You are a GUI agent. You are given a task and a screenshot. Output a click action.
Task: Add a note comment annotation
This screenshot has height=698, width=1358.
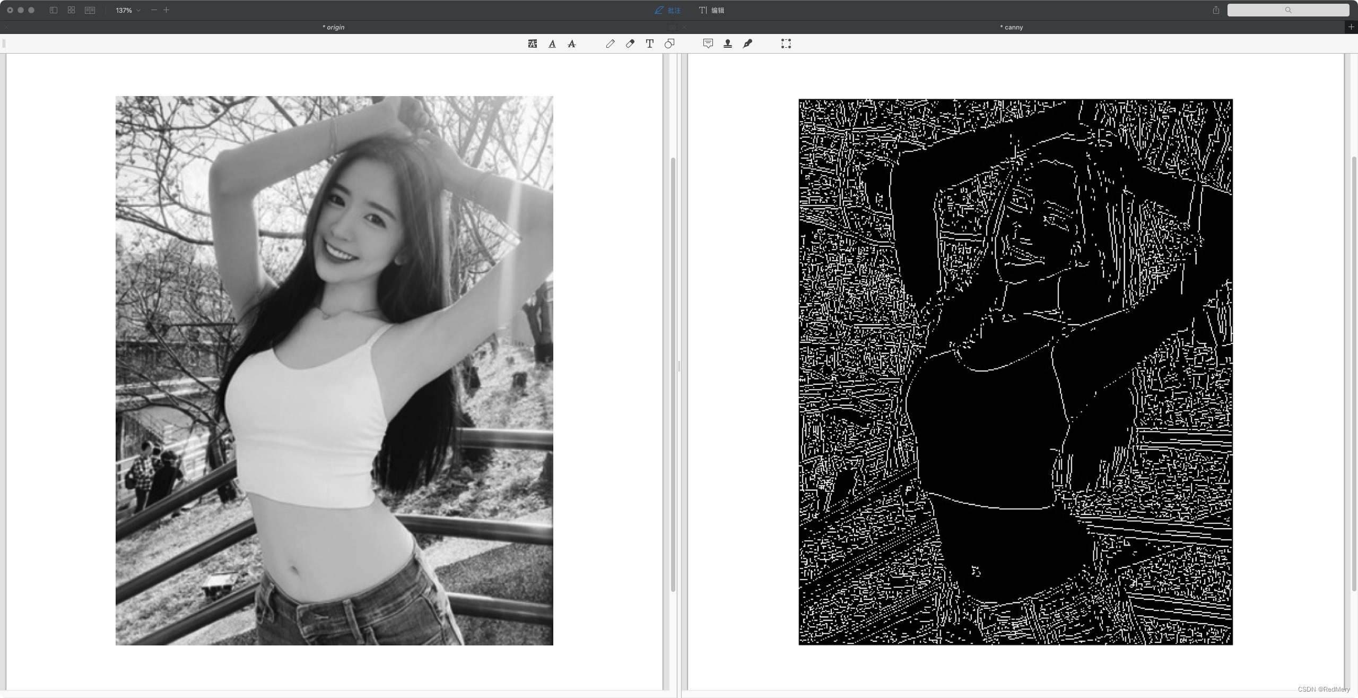pos(708,44)
